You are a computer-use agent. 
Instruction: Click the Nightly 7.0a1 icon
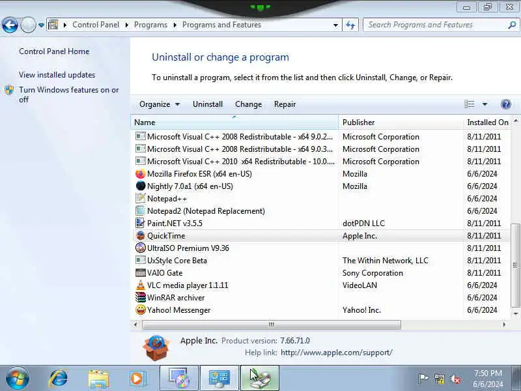(141, 186)
